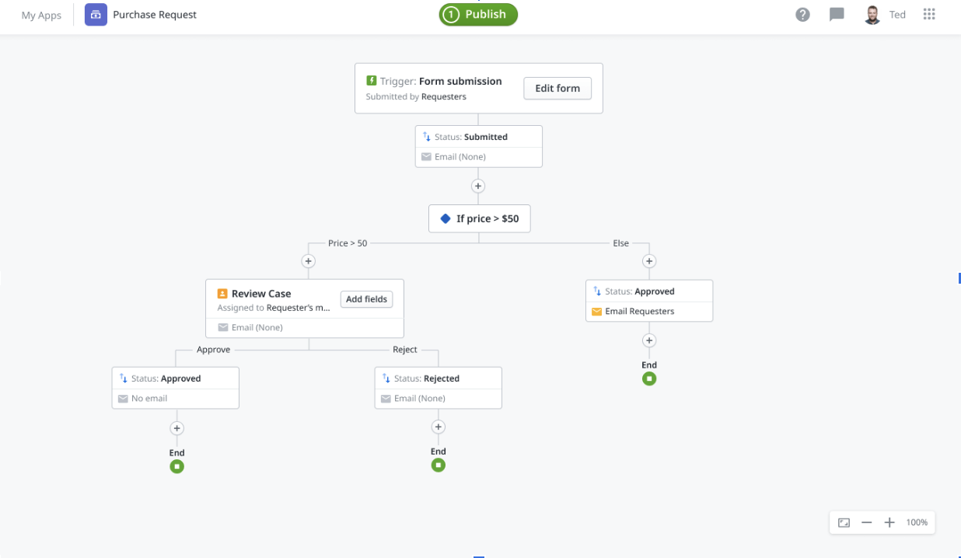This screenshot has height=558, width=961.
Task: Add a step on the Price > 50 branch
Action: coord(309,262)
